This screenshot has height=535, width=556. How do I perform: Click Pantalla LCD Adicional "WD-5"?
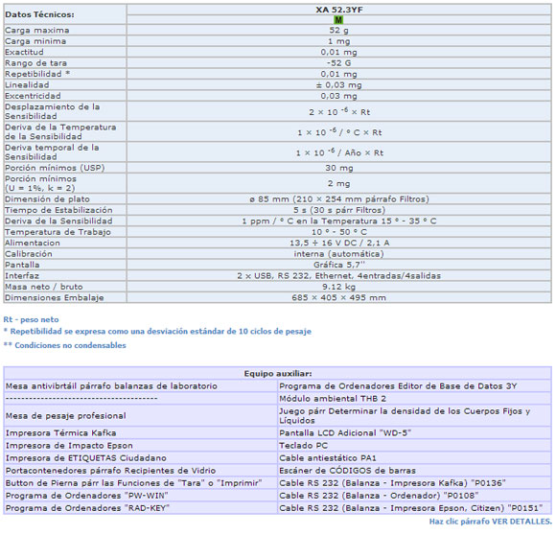[x=345, y=433]
